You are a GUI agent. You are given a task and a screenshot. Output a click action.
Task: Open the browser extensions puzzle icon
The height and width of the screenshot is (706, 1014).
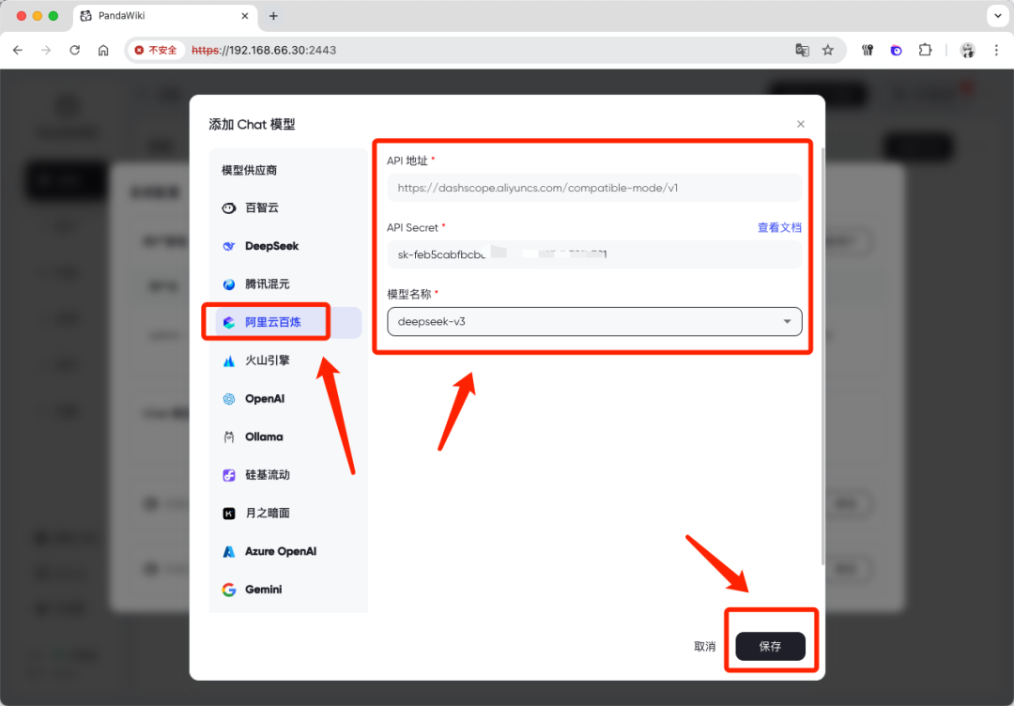(x=926, y=50)
